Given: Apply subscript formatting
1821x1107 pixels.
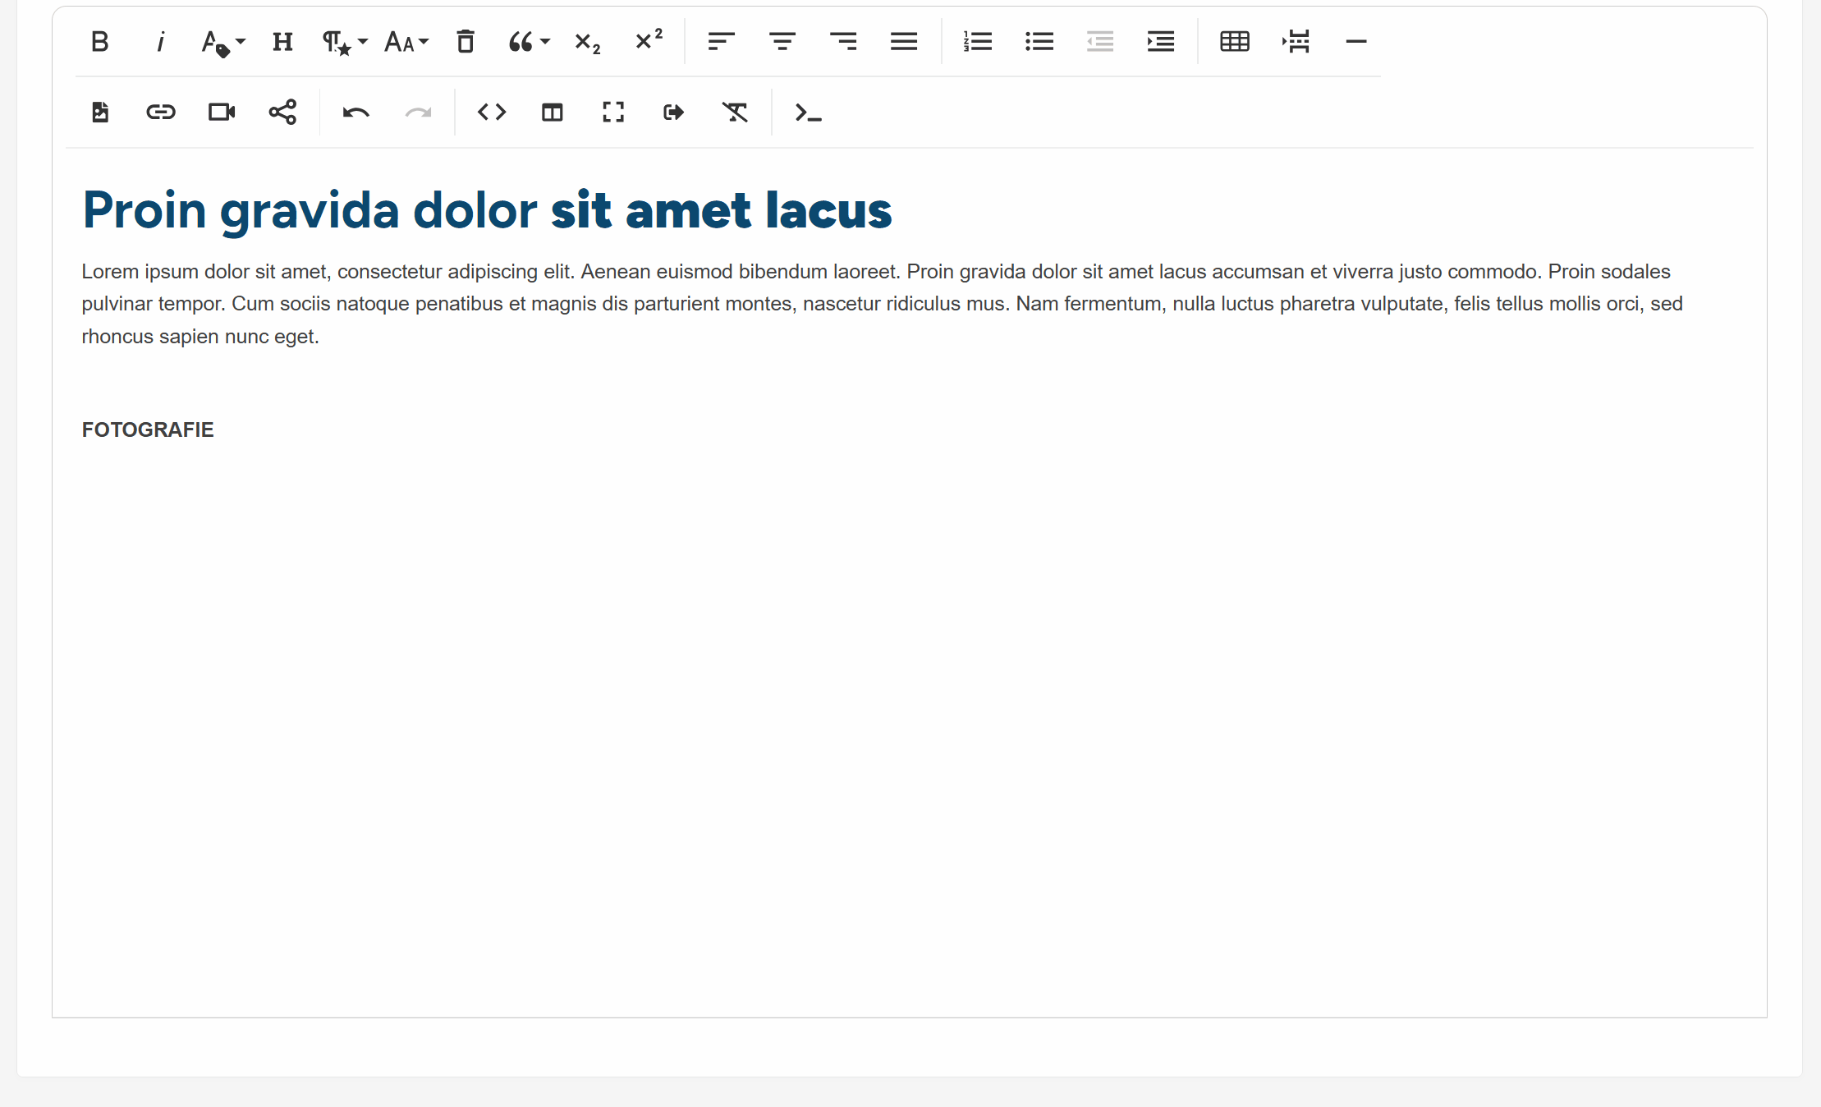Looking at the screenshot, I should tap(588, 42).
